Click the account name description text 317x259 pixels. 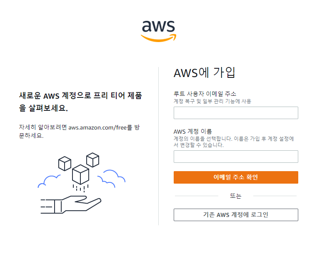click(x=234, y=142)
